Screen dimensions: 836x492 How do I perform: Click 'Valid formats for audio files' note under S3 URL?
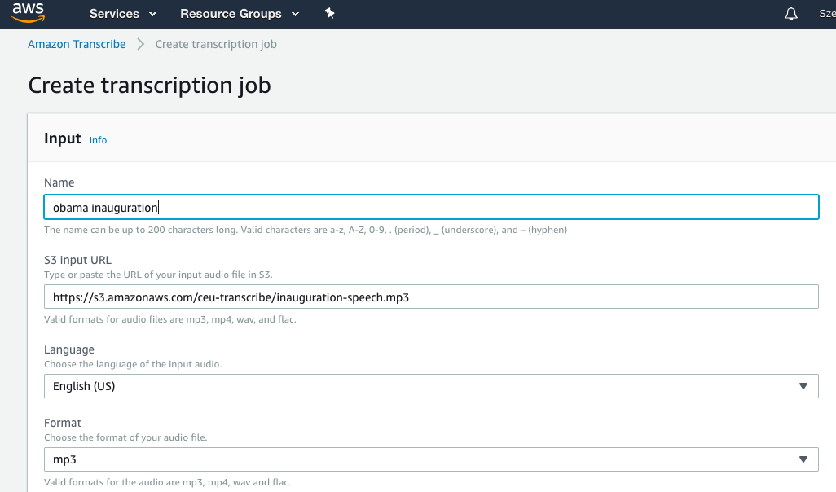pyautogui.click(x=170, y=319)
